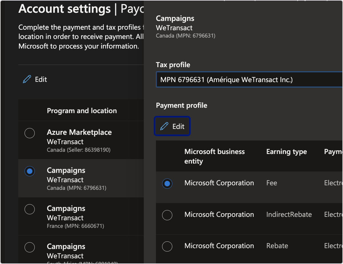Click the pencil icon under Payment profile
343x264 pixels.
pos(164,126)
